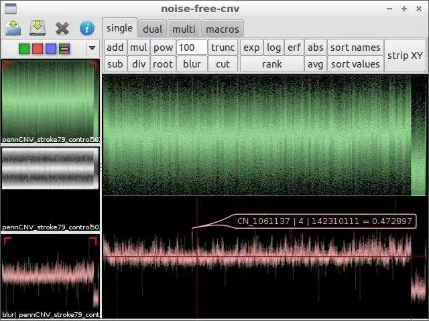Select the red color swatch

click(38, 49)
